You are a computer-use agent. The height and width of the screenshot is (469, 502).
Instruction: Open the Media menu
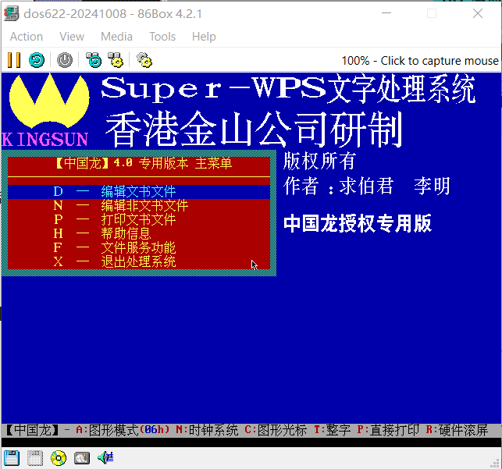(116, 37)
